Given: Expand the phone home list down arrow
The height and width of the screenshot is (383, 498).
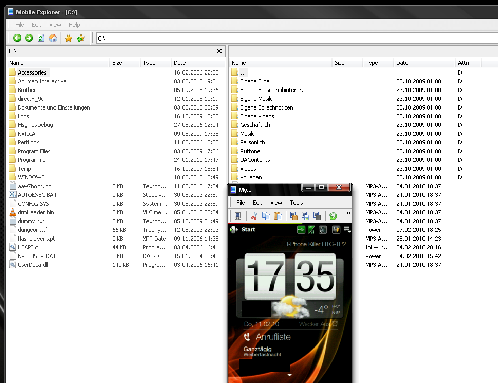Looking at the screenshot, I should click(x=289, y=375).
